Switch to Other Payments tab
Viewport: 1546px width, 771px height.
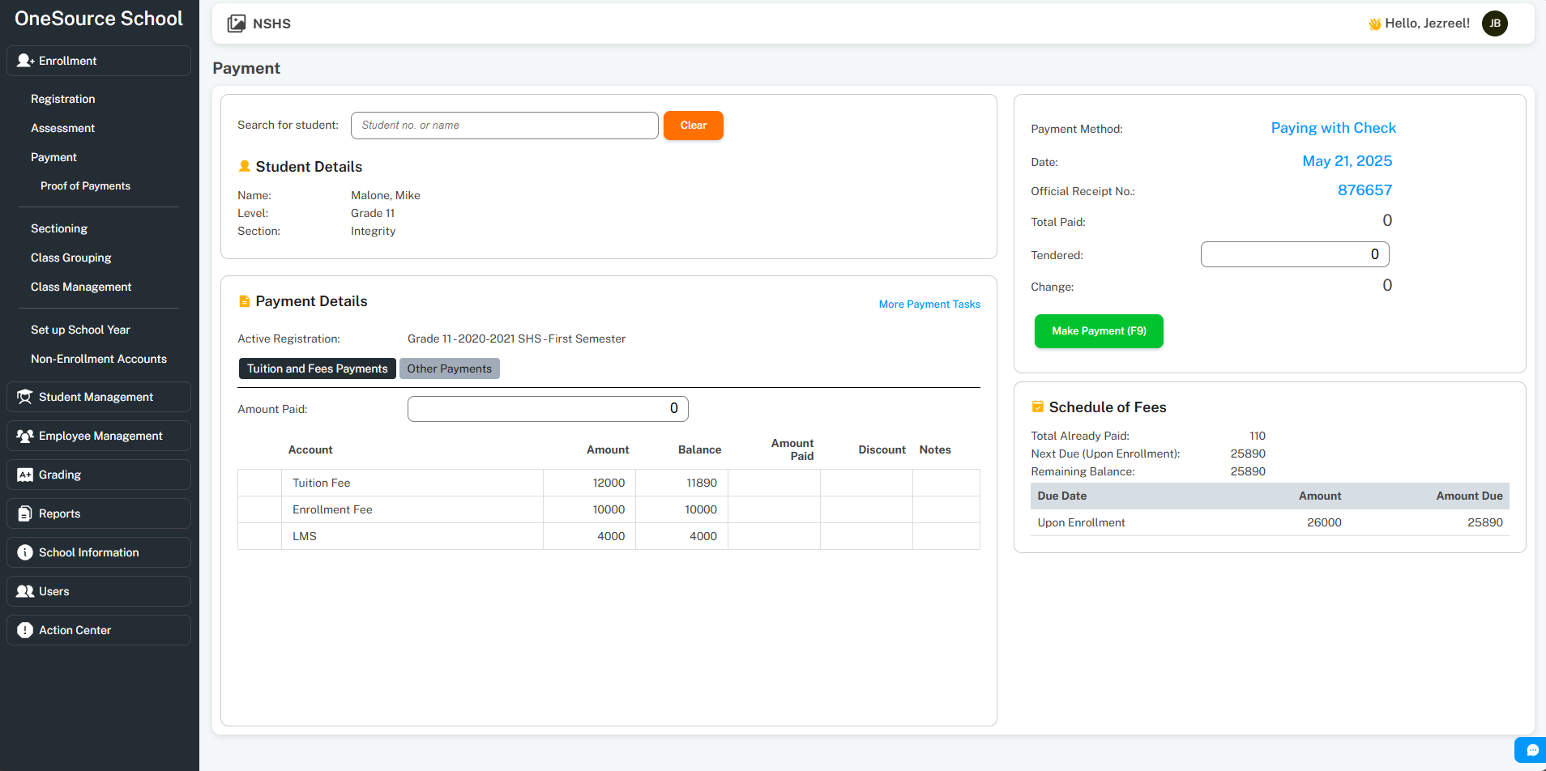[449, 368]
